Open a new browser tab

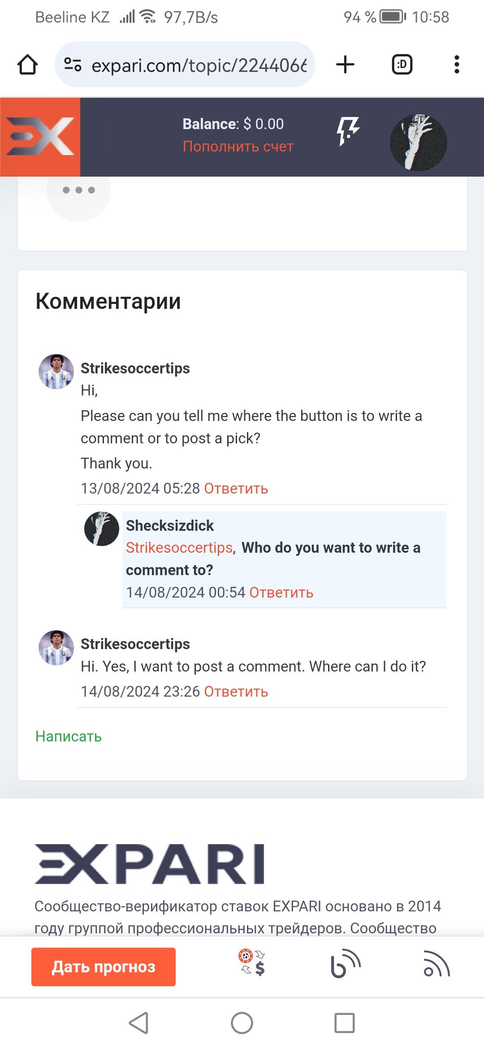pyautogui.click(x=345, y=65)
